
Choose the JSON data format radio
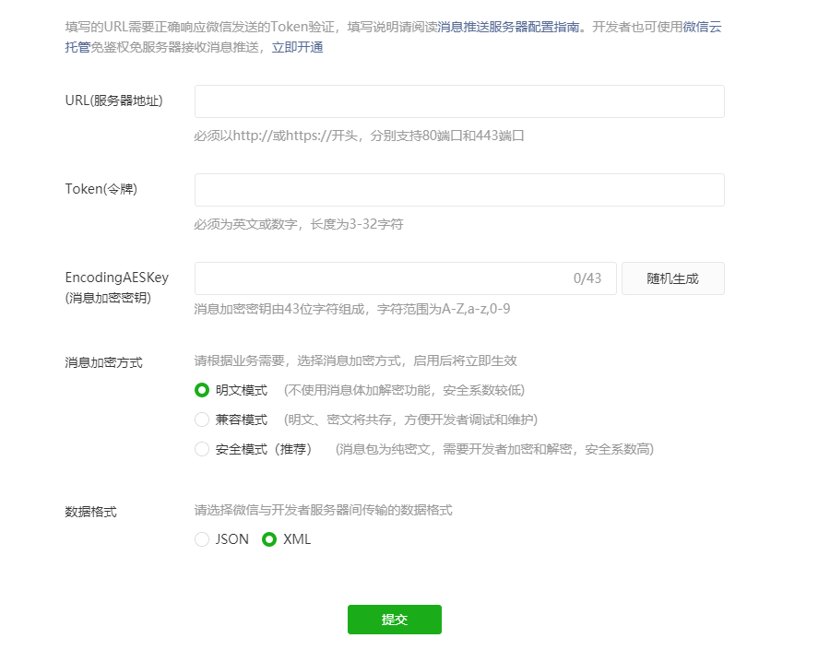pos(202,539)
